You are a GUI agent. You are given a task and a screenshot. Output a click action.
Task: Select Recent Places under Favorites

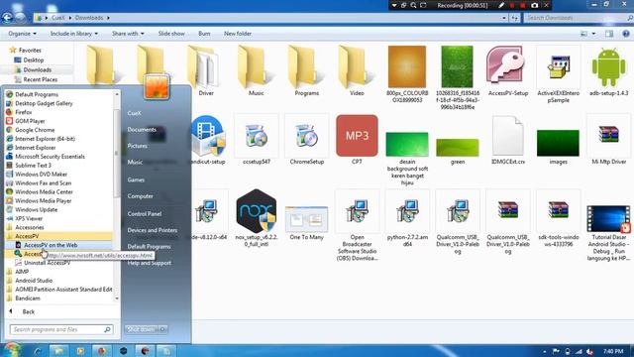click(40, 79)
